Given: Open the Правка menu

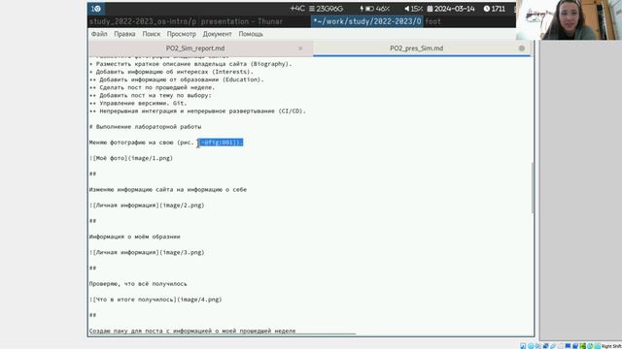Looking at the screenshot, I should point(124,34).
